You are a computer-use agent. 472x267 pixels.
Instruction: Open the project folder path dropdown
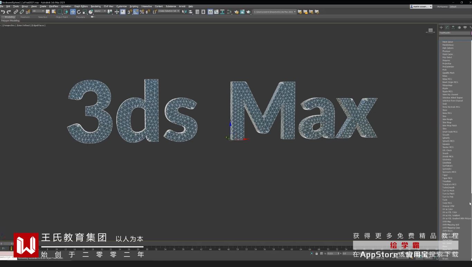point(275,12)
